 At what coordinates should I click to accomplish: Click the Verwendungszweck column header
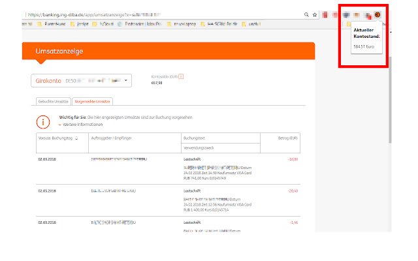point(199,148)
